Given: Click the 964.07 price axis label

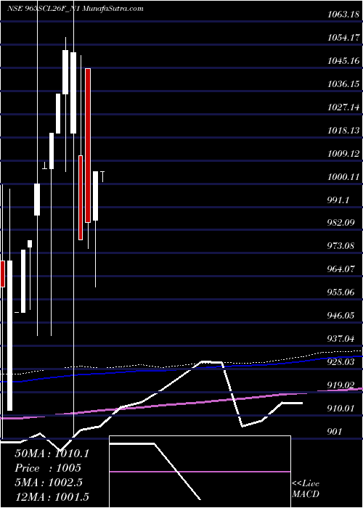Looking at the screenshot, I should 342,269.
